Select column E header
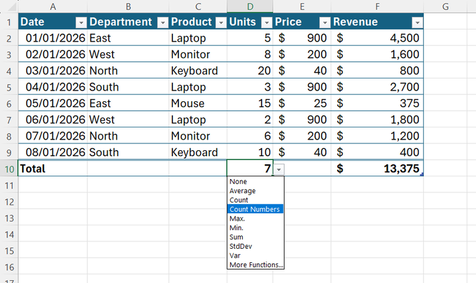 [x=302, y=7]
